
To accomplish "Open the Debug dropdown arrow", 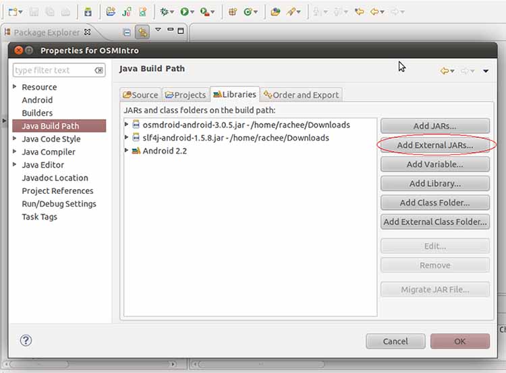I will pyautogui.click(x=171, y=12).
